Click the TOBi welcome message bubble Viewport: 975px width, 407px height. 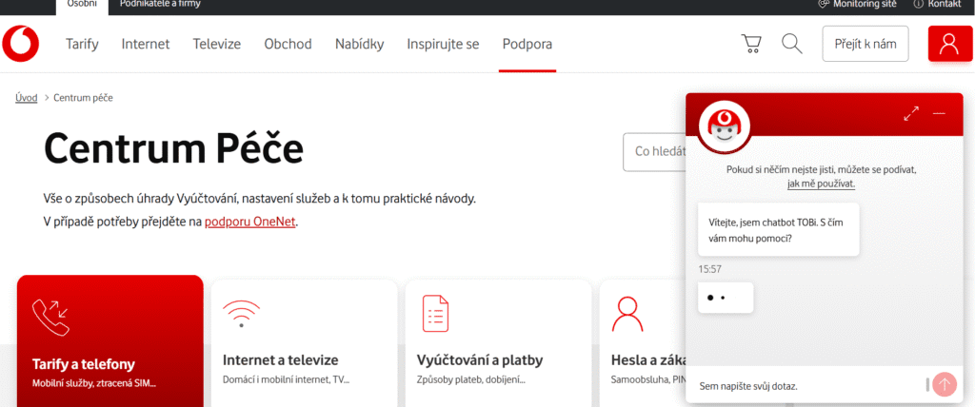coord(779,229)
